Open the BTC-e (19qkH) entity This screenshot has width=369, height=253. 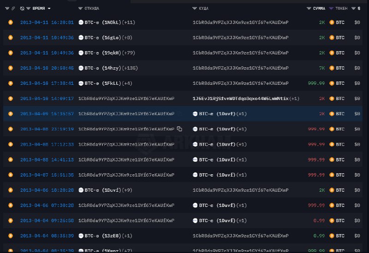click(103, 53)
